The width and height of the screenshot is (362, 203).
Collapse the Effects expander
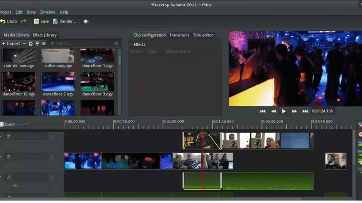click(131, 45)
